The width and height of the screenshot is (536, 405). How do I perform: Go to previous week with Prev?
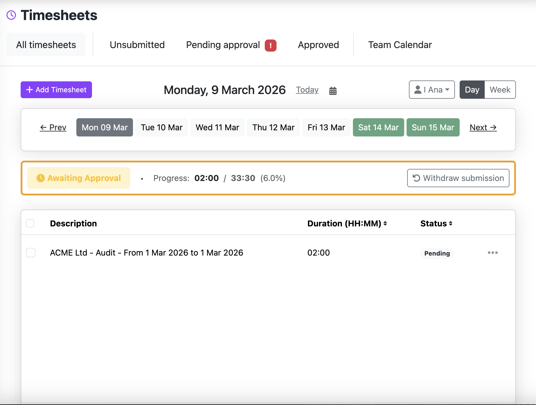click(53, 127)
